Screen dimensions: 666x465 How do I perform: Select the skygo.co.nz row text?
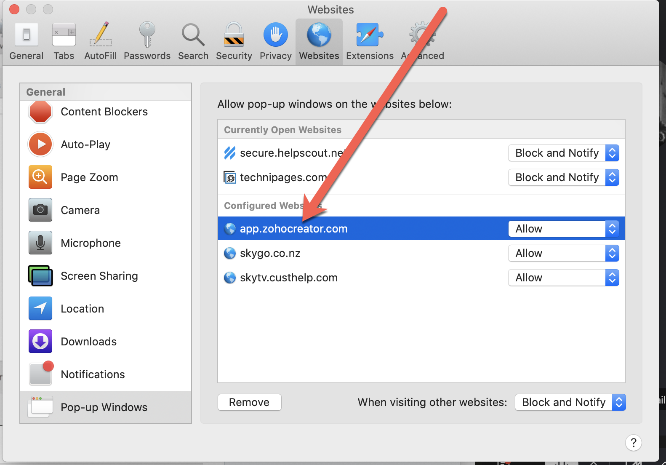(x=270, y=253)
